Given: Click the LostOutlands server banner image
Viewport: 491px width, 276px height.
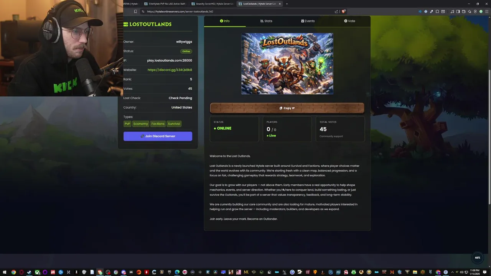Looking at the screenshot, I should [x=287, y=64].
